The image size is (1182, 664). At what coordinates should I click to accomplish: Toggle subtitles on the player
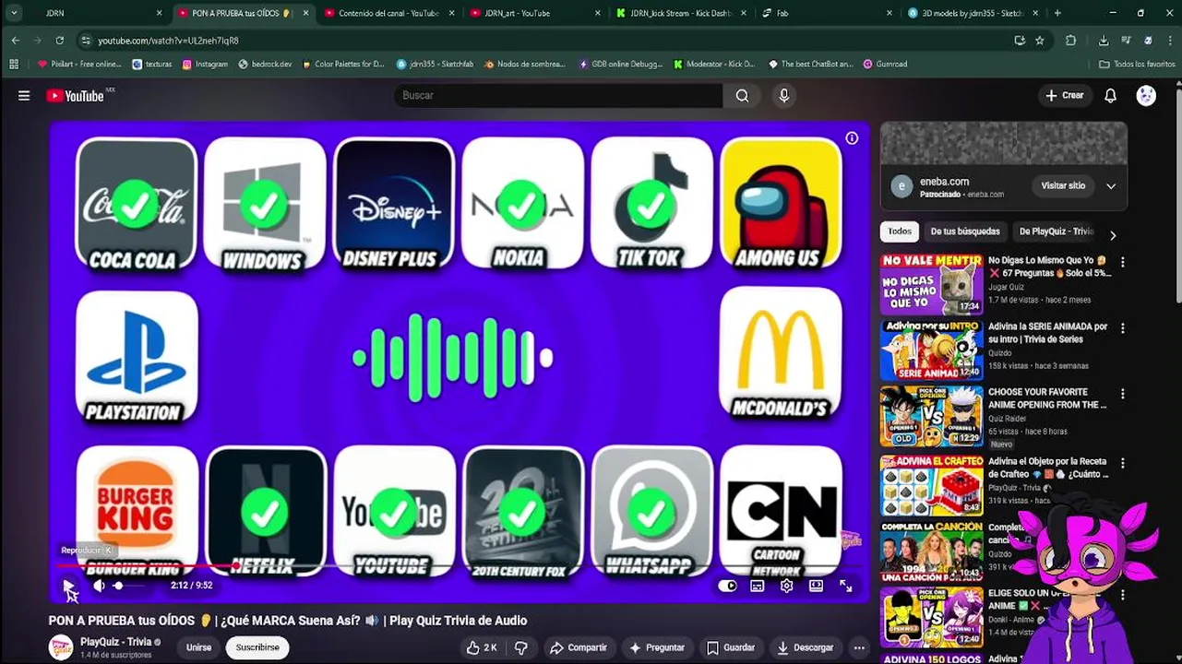[758, 586]
